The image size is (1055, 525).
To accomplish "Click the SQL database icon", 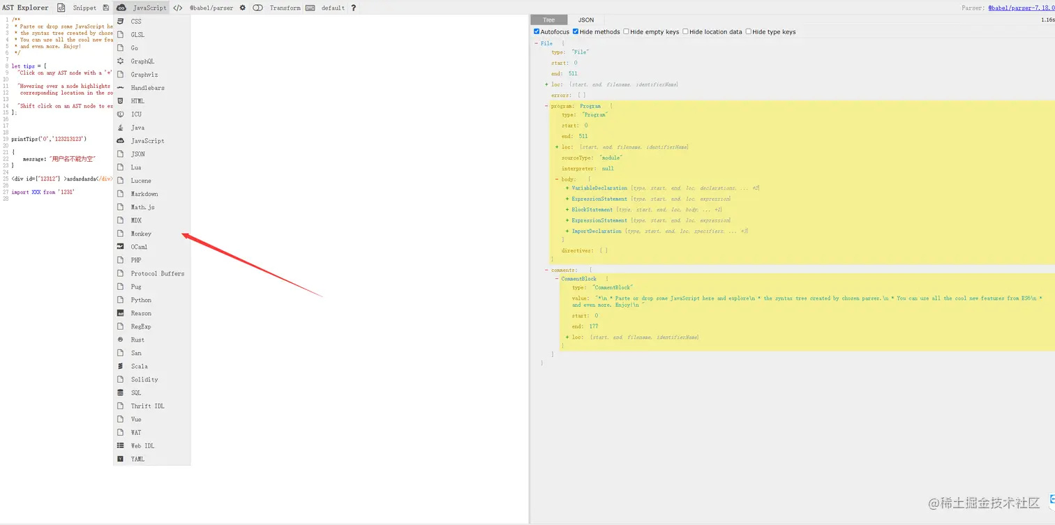I will click(121, 393).
